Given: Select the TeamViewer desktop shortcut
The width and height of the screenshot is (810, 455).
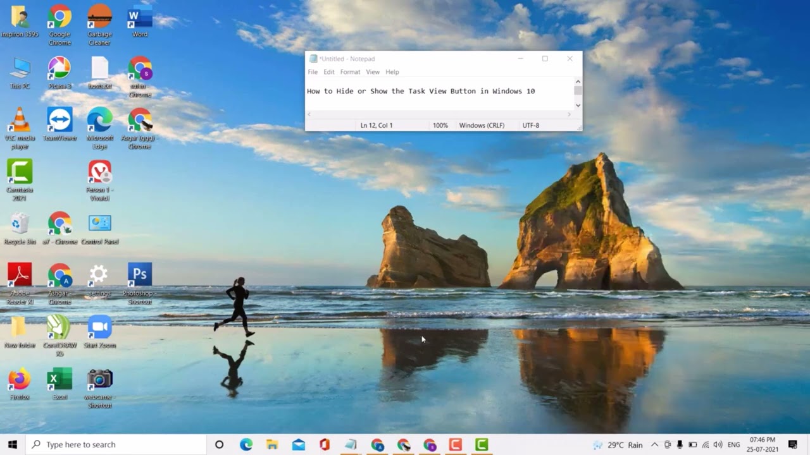Looking at the screenshot, I should (59, 124).
